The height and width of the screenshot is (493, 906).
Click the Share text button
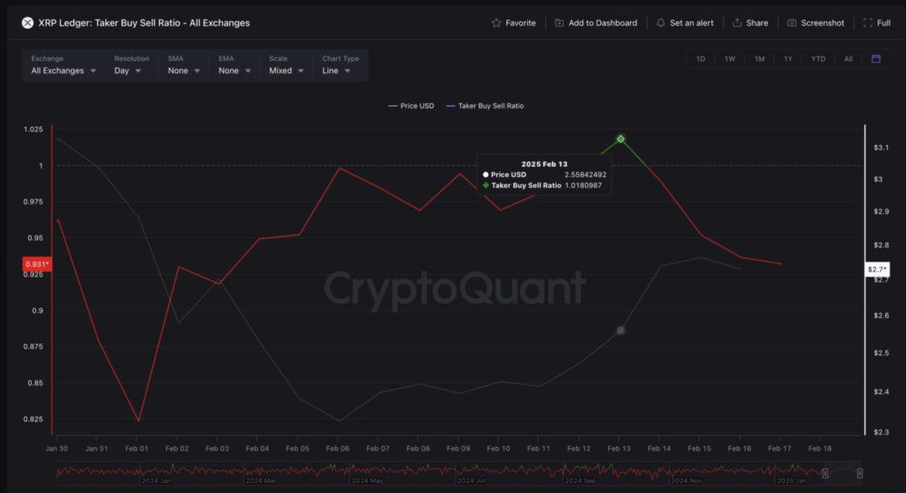click(757, 23)
